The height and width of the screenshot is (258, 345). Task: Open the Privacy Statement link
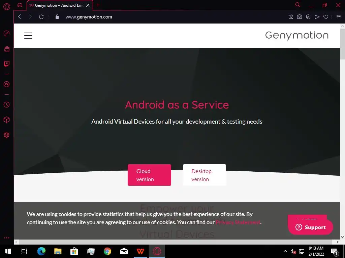238,222
